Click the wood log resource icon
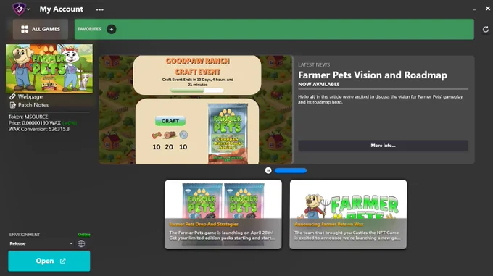This screenshot has width=493, height=276. (170, 135)
